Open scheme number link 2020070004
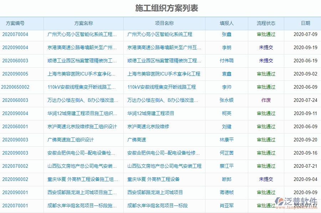This screenshot has height=213, width=321. coord(17,34)
